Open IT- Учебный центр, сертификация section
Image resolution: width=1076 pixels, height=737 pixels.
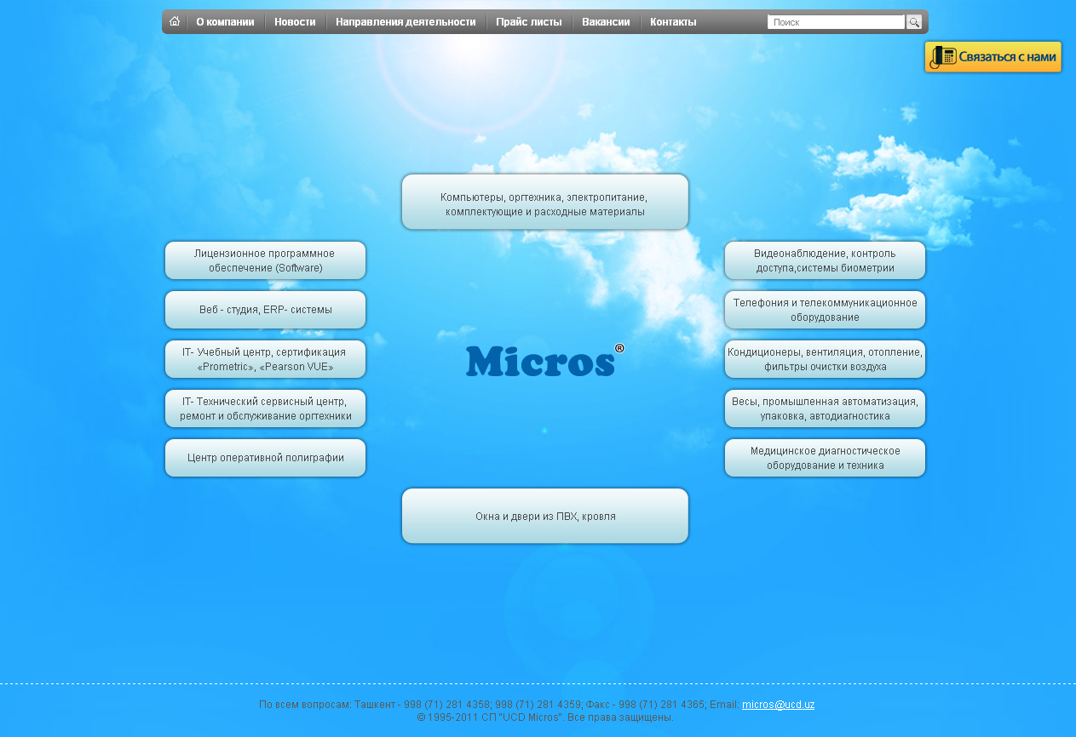[x=266, y=359]
